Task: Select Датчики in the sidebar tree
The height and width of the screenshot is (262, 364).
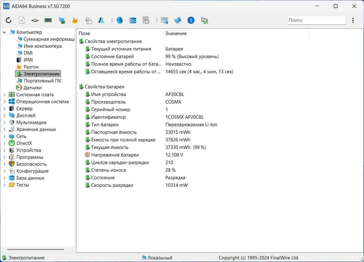Action: coord(32,88)
